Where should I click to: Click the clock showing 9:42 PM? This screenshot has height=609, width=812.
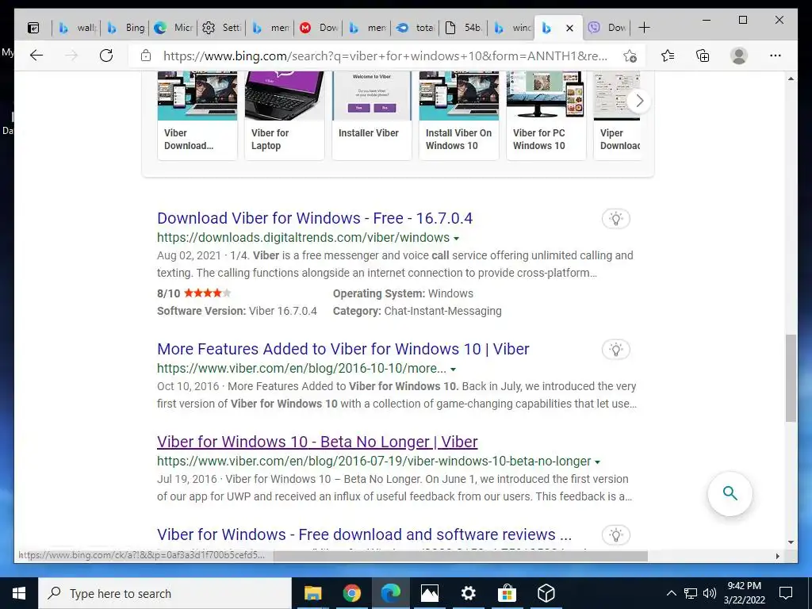coord(744,586)
